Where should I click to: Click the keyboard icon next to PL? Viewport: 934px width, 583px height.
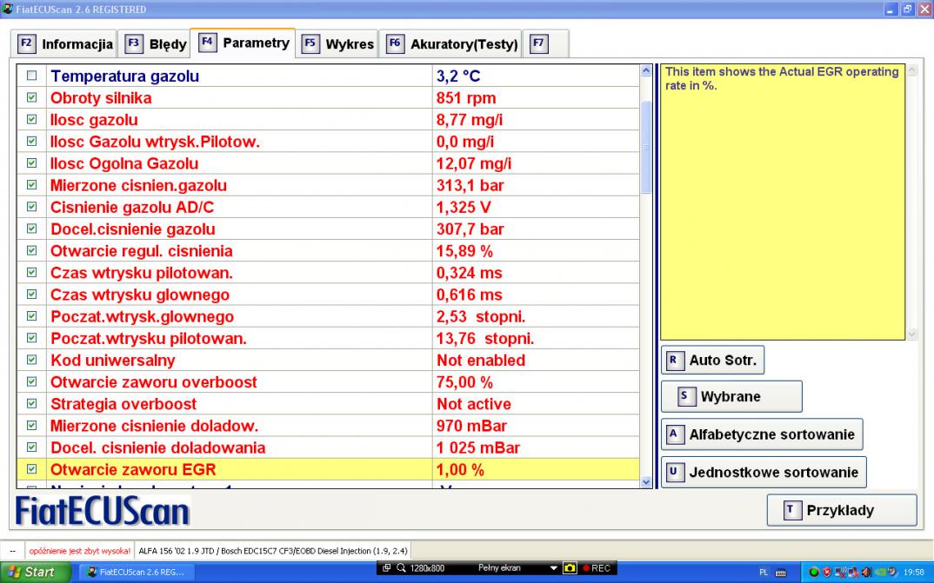tap(780, 573)
